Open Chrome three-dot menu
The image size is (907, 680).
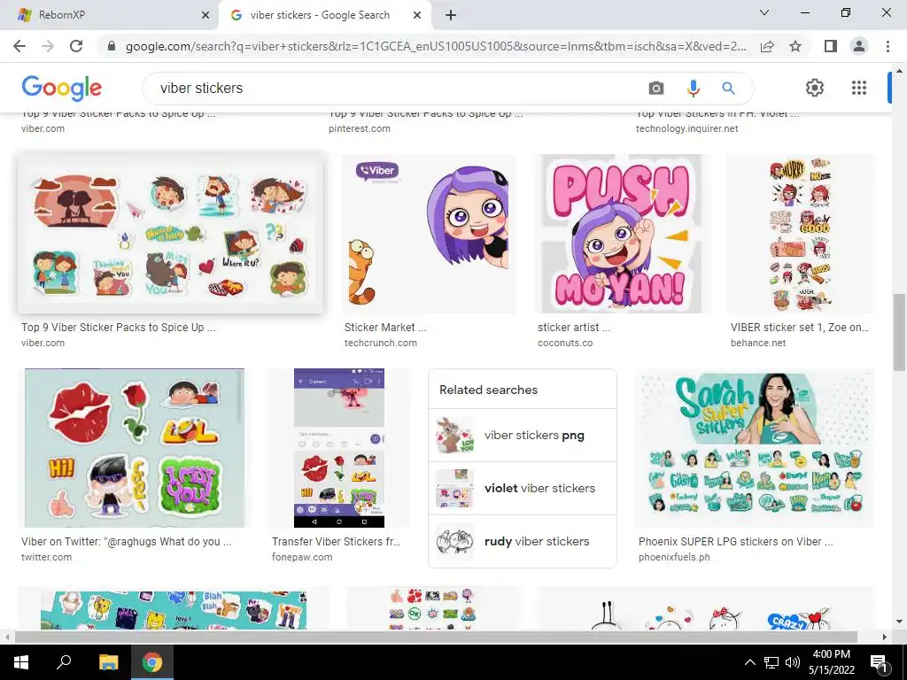point(888,46)
